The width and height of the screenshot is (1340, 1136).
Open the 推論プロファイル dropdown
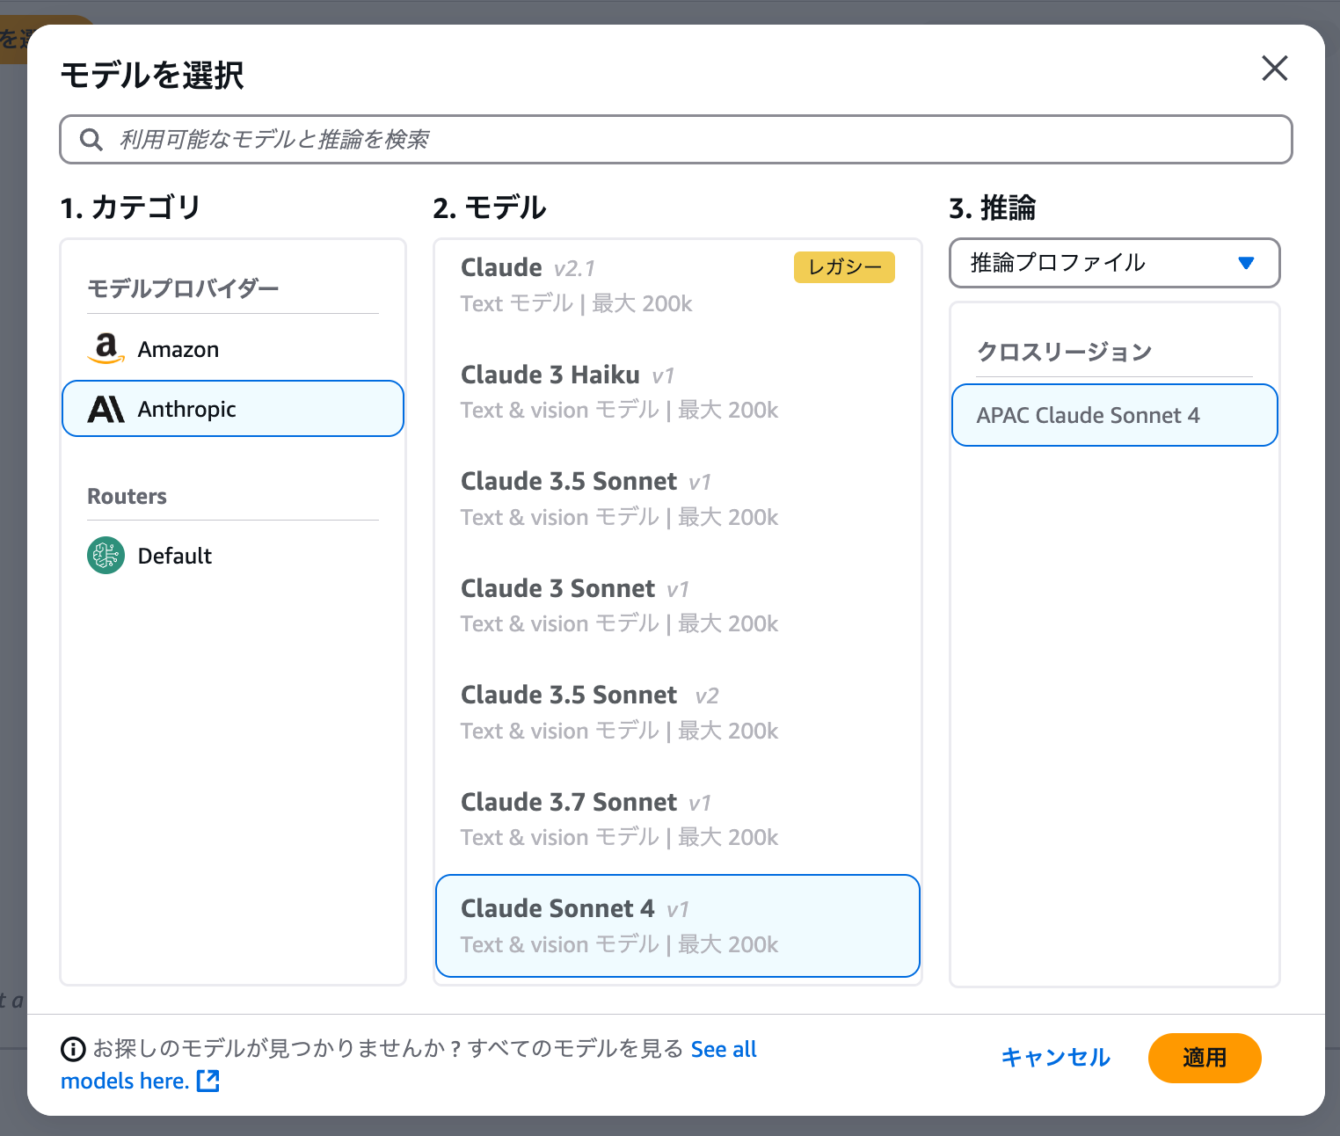[x=1114, y=263]
